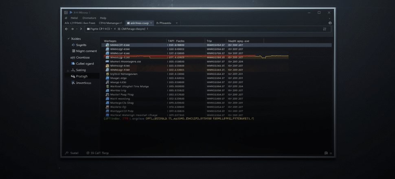This screenshot has width=395, height=179.
Task: Toggle the checkmark next to Kaides
Action: tap(68, 39)
